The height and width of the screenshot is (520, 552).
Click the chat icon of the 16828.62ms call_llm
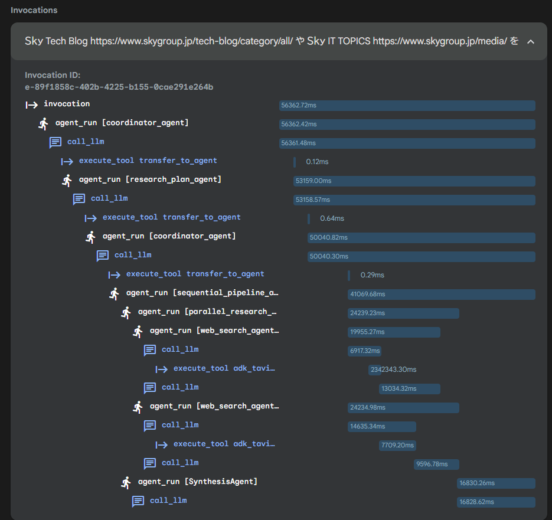click(x=138, y=501)
